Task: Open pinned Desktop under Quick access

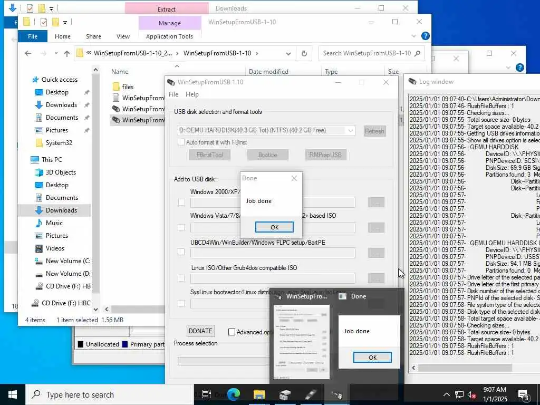Action: coord(57,92)
